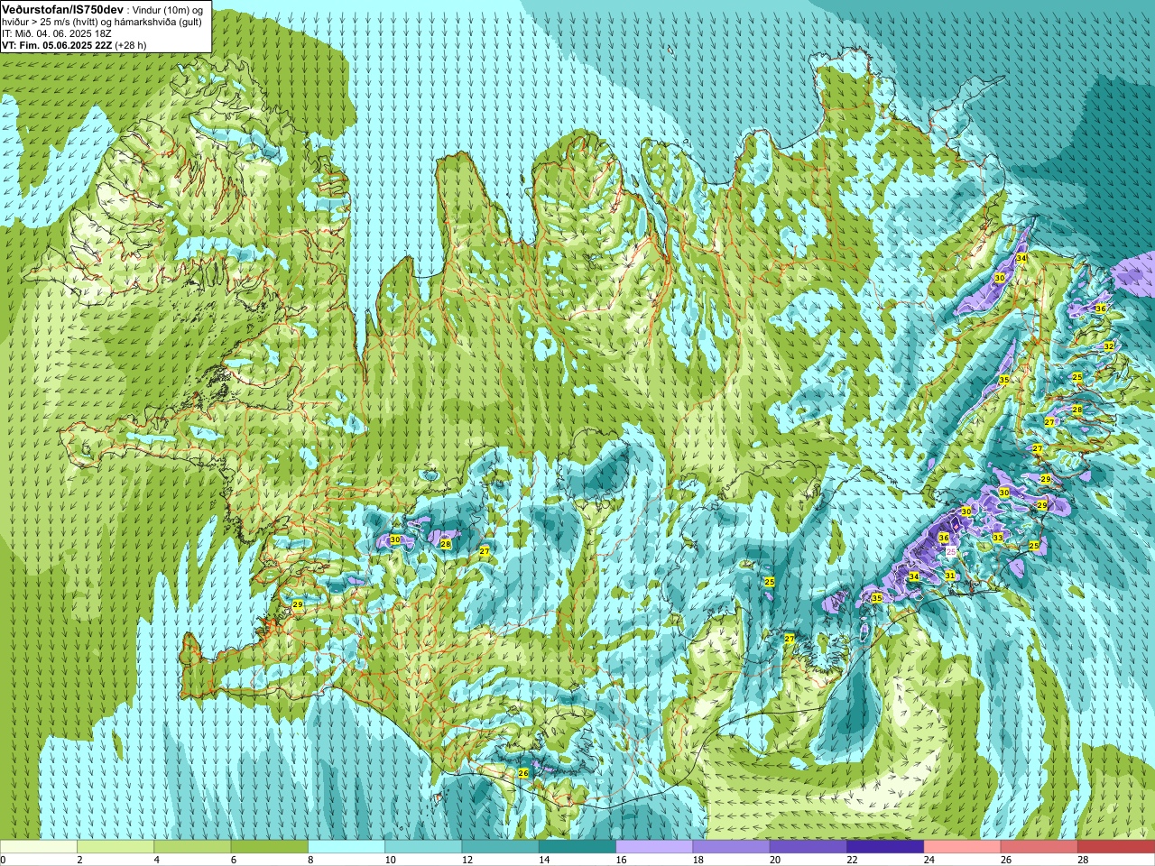Pick the 16–18 m/s lavender swatch

coord(654,847)
